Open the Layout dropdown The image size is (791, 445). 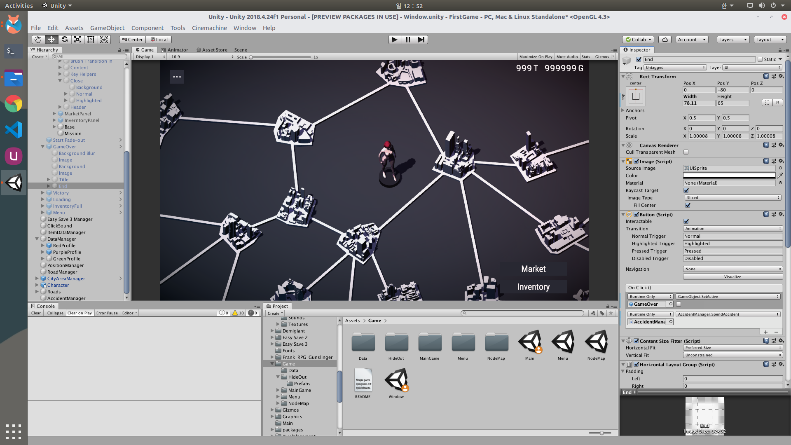coord(770,40)
